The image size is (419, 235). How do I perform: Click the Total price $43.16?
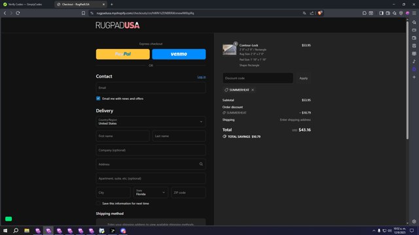[x=304, y=130]
